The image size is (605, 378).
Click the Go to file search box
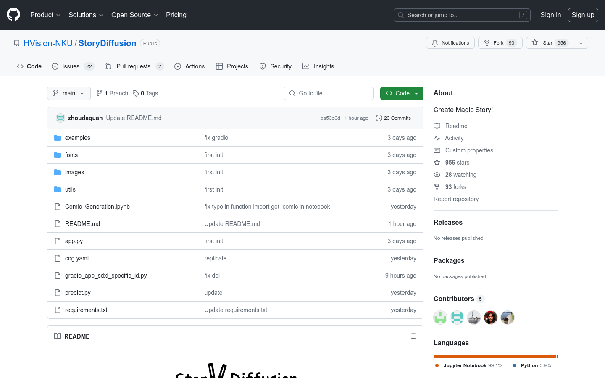pos(329,93)
